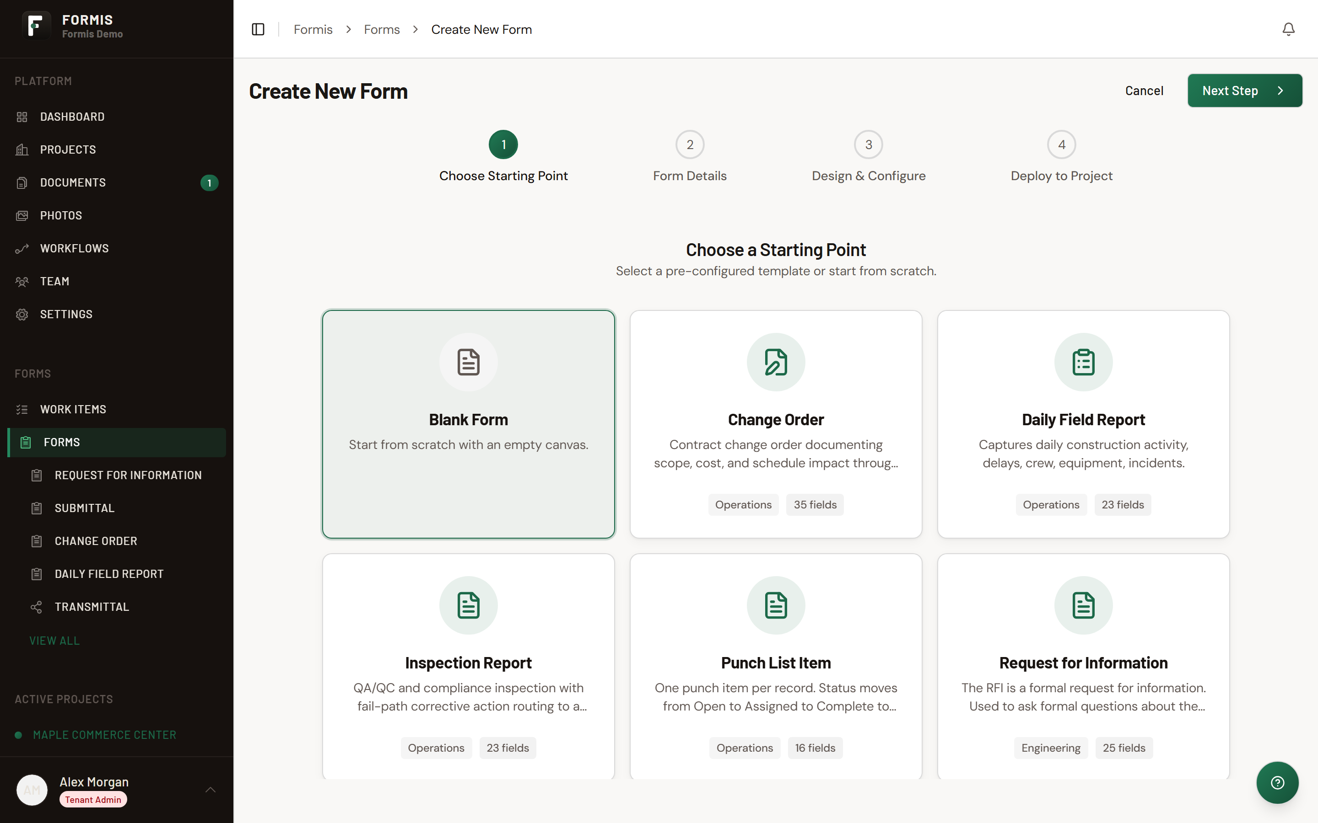Click the Inspection Report card document icon
The width and height of the screenshot is (1318, 823).
point(468,605)
